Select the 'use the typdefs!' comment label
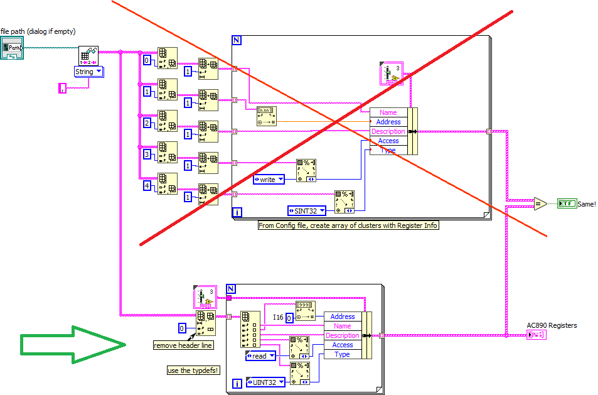 click(193, 370)
